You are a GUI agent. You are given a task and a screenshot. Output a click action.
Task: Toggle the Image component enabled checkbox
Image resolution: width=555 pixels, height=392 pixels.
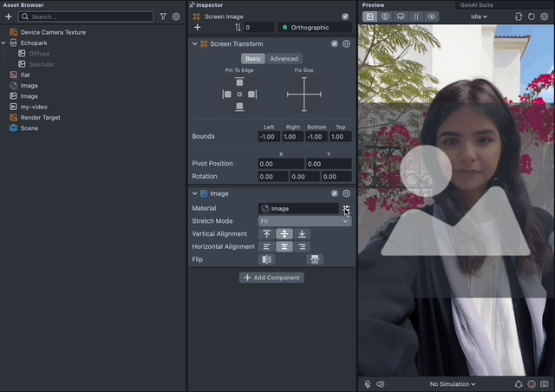coord(335,193)
